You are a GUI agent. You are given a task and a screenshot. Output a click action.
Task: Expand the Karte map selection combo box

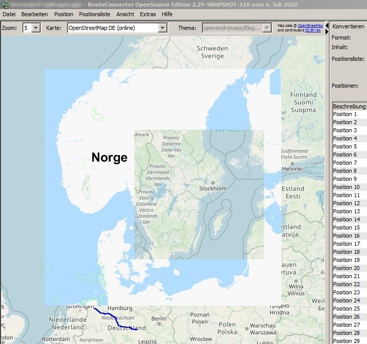point(162,28)
